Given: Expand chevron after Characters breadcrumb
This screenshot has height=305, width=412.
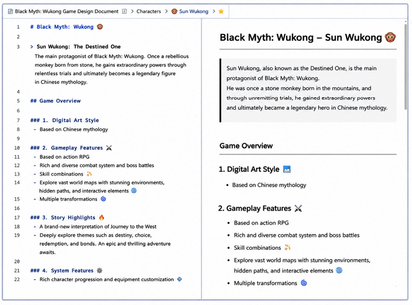Looking at the screenshot, I should point(167,11).
